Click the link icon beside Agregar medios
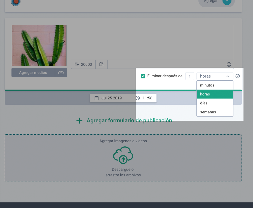The height and width of the screenshot is (208, 253). (61, 73)
